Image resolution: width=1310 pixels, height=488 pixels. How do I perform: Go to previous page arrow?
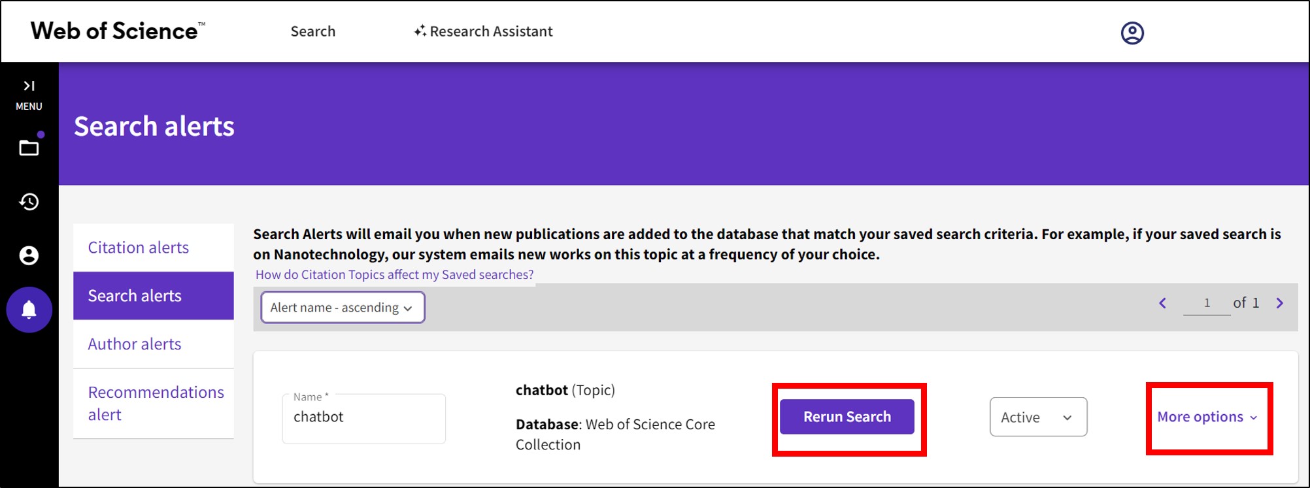[x=1162, y=303]
